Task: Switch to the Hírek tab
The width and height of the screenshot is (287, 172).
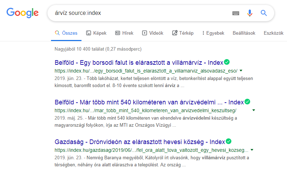Action: pyautogui.click(x=124, y=33)
